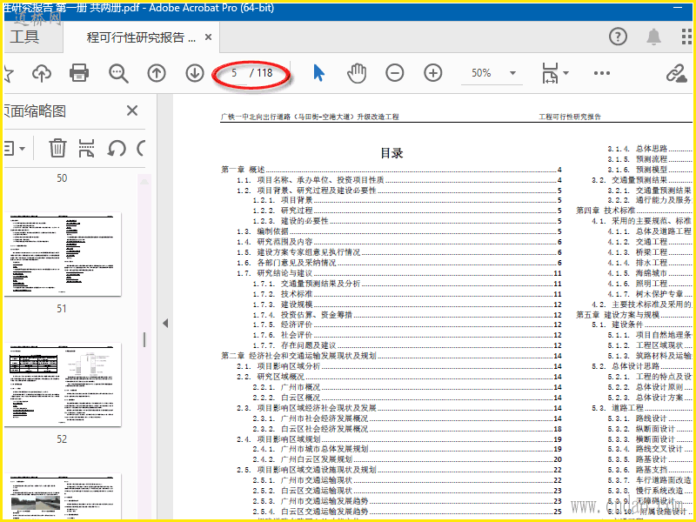Go to previous page with up arrow
The height and width of the screenshot is (522, 696).
(x=157, y=73)
